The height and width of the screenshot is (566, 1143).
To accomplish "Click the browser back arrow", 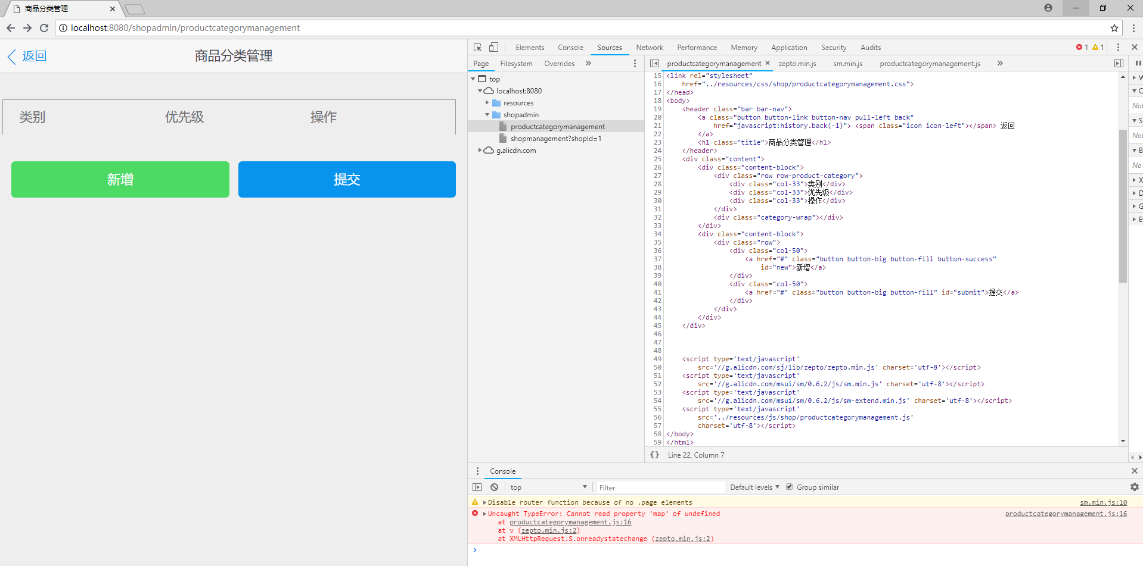I will pos(11,28).
